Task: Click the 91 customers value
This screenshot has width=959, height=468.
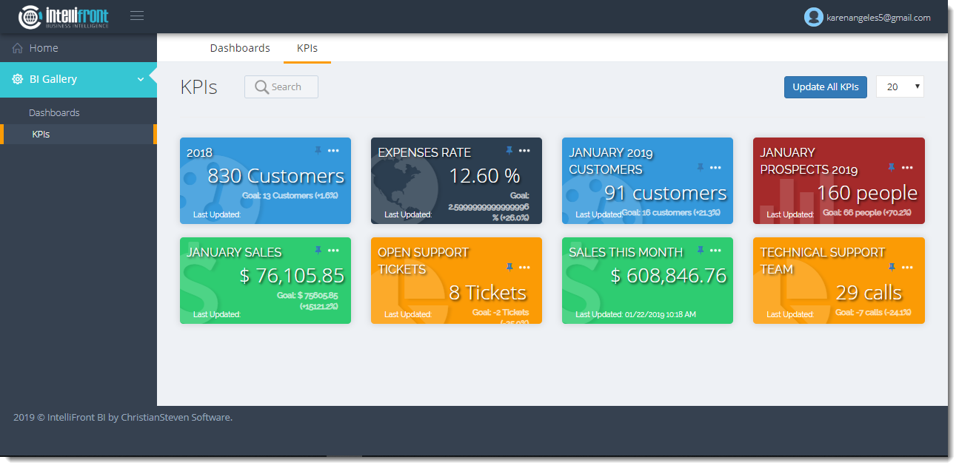Action: (x=666, y=193)
